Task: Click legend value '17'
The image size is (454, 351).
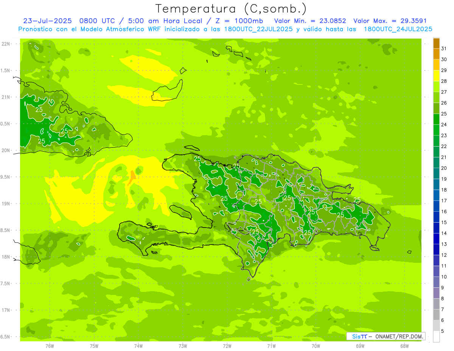Action: (x=444, y=201)
